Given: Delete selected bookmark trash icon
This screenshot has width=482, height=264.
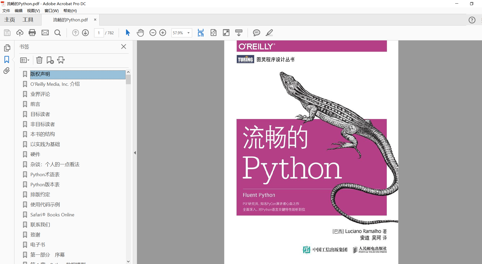Looking at the screenshot, I should pyautogui.click(x=39, y=60).
